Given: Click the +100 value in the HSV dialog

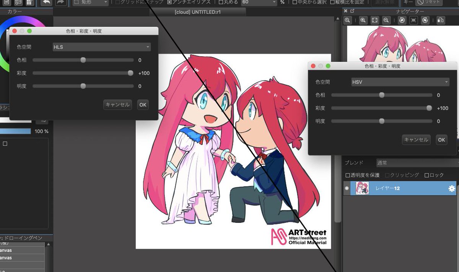Looking at the screenshot, I should (443, 108).
